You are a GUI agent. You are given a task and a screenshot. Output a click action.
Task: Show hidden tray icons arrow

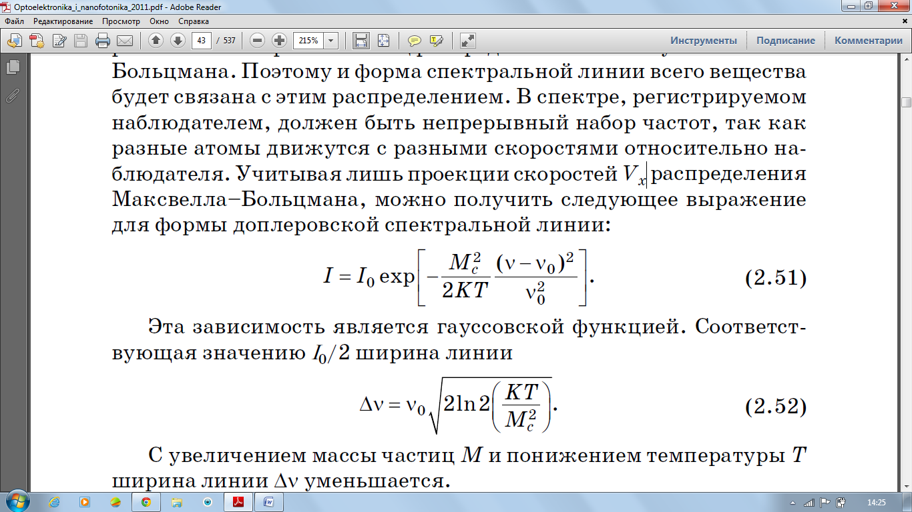792,502
